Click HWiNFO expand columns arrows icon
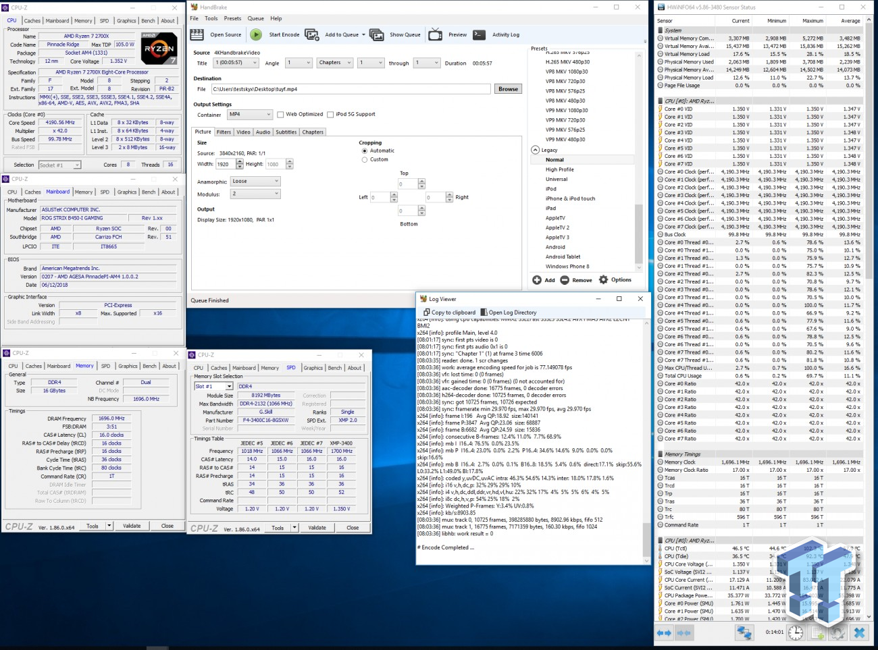The image size is (878, 650). 664,632
